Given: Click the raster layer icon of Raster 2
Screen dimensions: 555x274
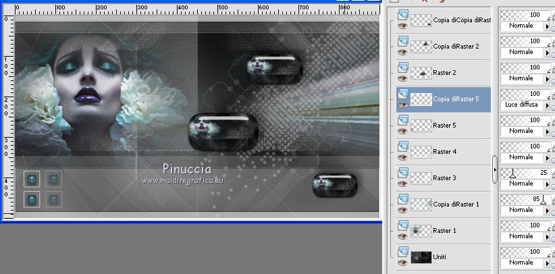Looking at the screenshot, I should (403, 67).
